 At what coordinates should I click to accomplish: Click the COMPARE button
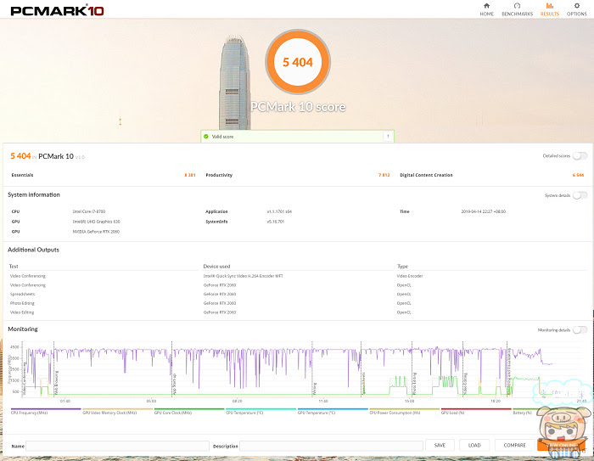pos(514,445)
